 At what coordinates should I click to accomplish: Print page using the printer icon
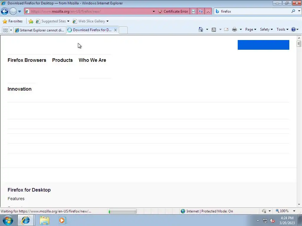234,29
